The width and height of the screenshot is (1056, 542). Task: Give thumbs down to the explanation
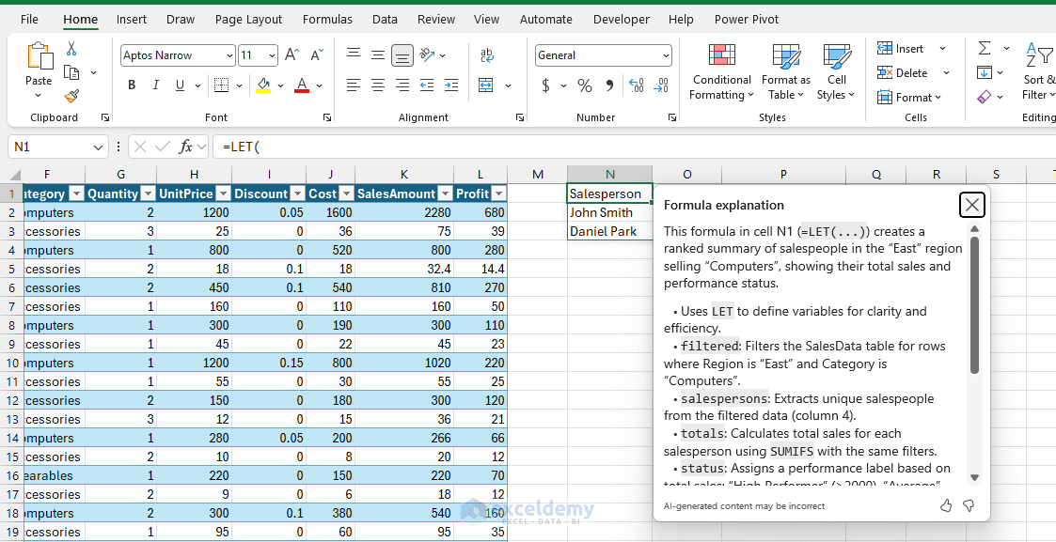pyautogui.click(x=969, y=505)
